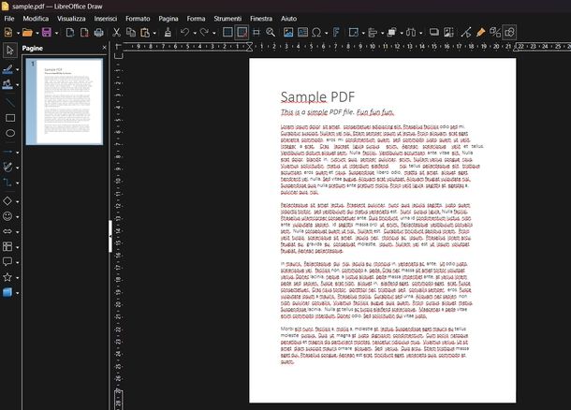This screenshot has width=571, height=410.
Task: Insert an image from toolbar
Action: click(288, 33)
